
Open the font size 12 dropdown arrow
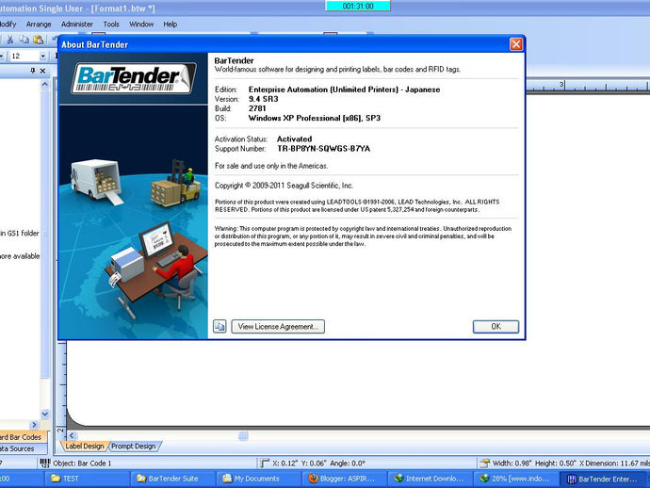point(42,56)
